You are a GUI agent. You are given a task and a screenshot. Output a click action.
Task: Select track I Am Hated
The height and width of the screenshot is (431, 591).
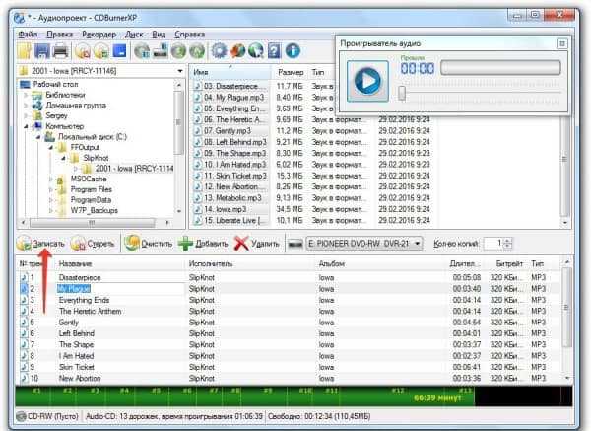(x=76, y=356)
